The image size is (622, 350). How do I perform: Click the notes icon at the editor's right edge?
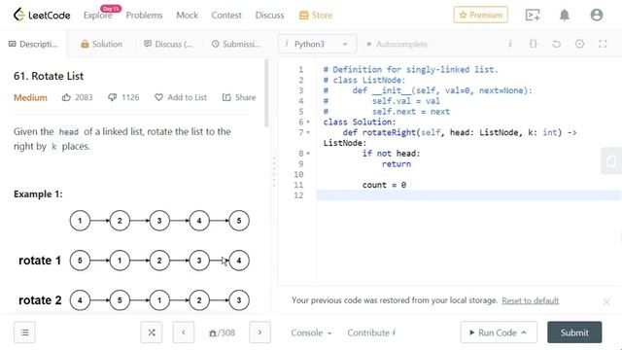point(611,160)
